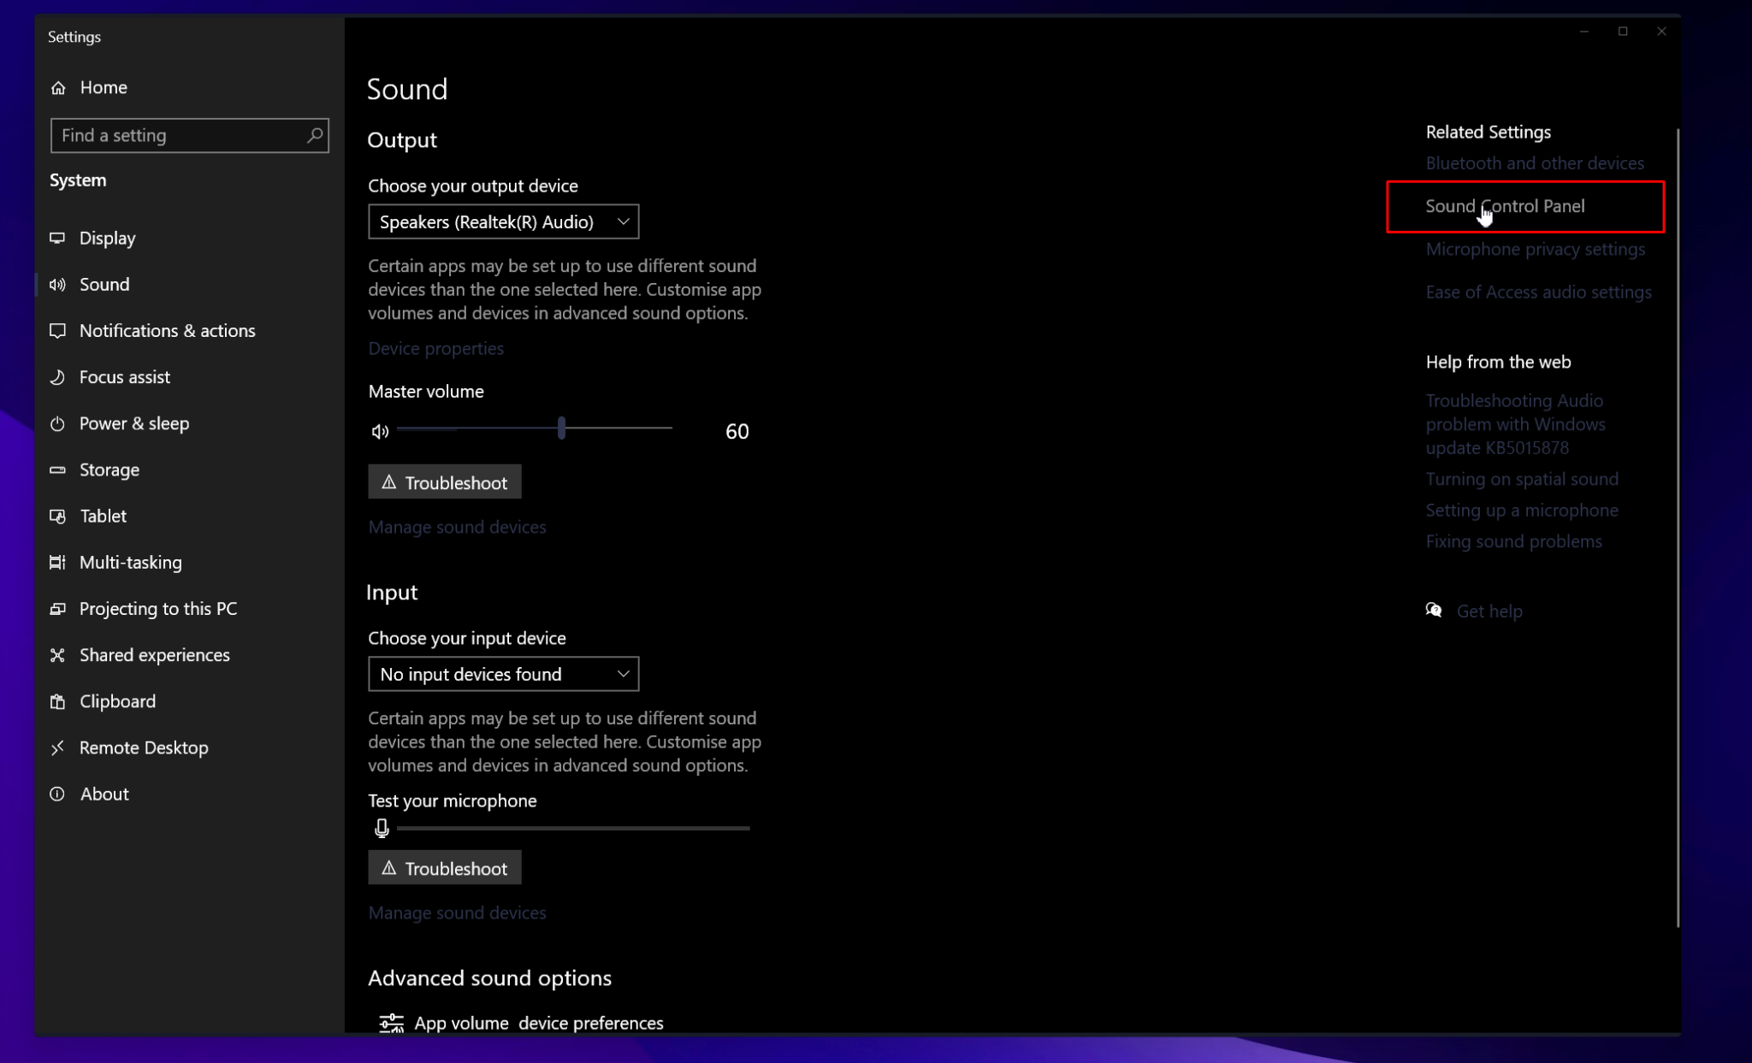Go to Remote Desktop settings
Viewport: 1752px width, 1063px height.
(x=144, y=747)
